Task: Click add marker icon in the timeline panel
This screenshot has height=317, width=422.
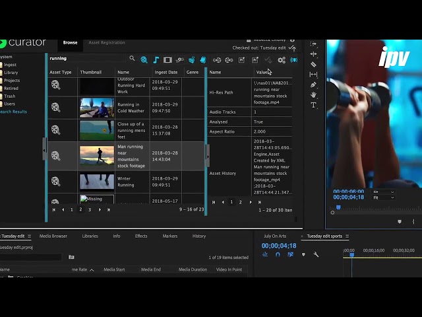Action: pos(303,254)
